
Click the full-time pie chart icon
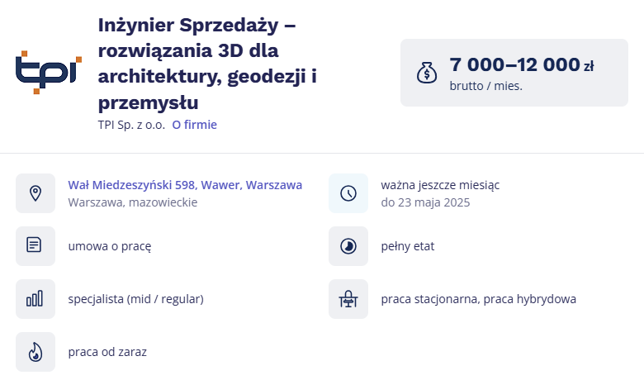pyautogui.click(x=348, y=245)
